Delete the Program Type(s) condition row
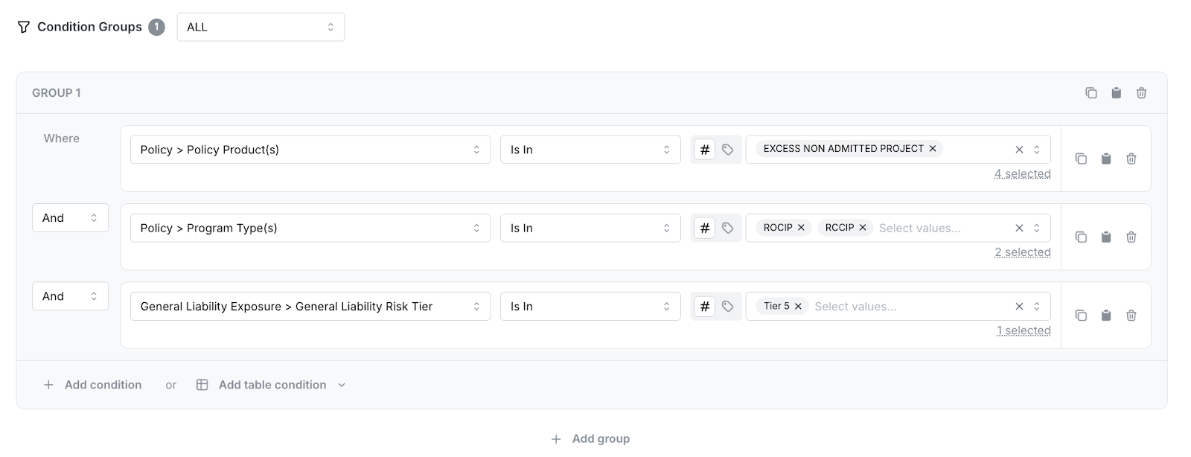This screenshot has width=1191, height=457. [x=1131, y=237]
